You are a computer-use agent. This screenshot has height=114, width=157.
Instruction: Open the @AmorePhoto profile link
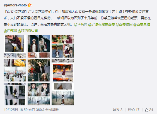15,5
